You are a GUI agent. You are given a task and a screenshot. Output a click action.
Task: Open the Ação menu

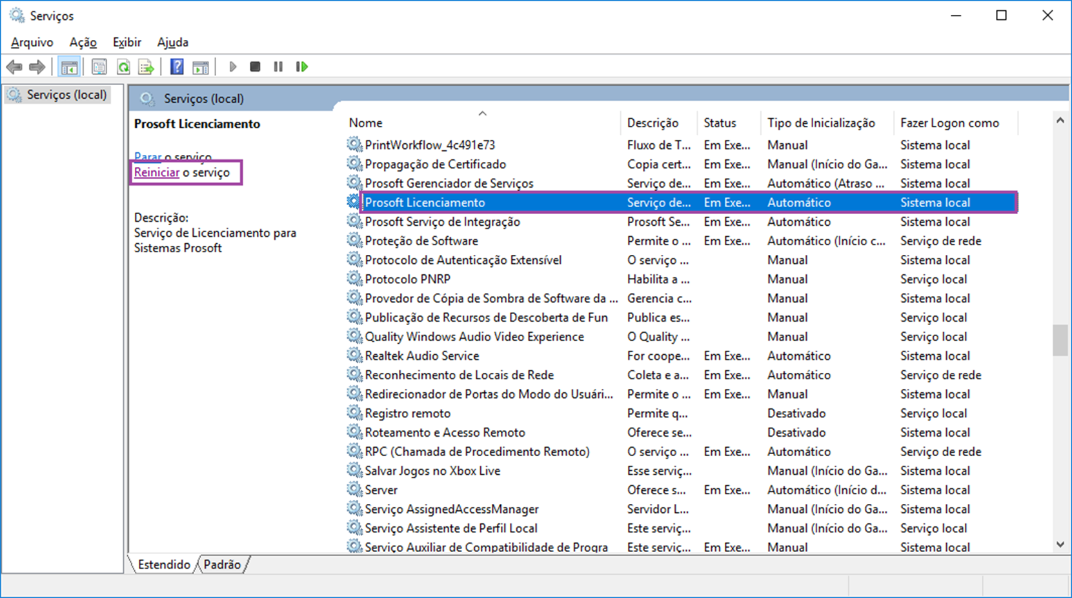pyautogui.click(x=83, y=43)
